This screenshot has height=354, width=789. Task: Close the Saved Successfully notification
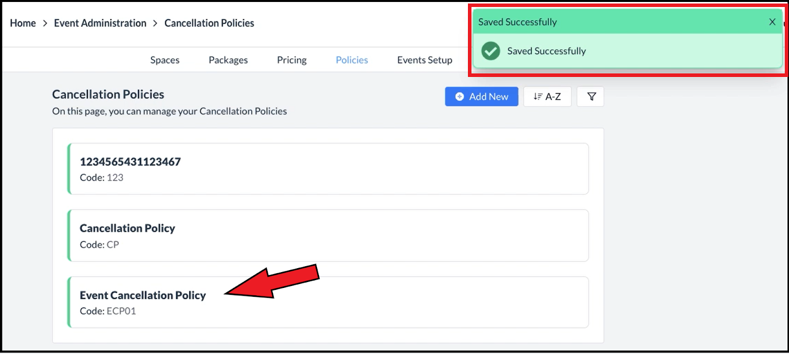772,22
